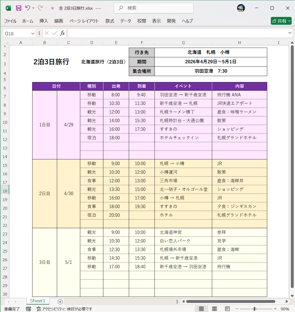Add a new worksheet with the plus button
The height and width of the screenshot is (312, 295).
tap(60, 301)
